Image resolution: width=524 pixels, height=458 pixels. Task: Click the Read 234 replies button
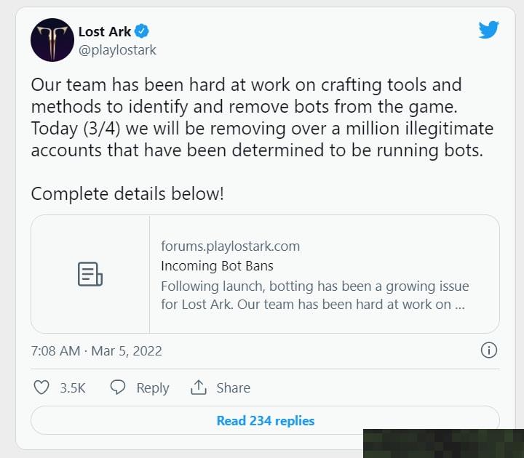(266, 420)
